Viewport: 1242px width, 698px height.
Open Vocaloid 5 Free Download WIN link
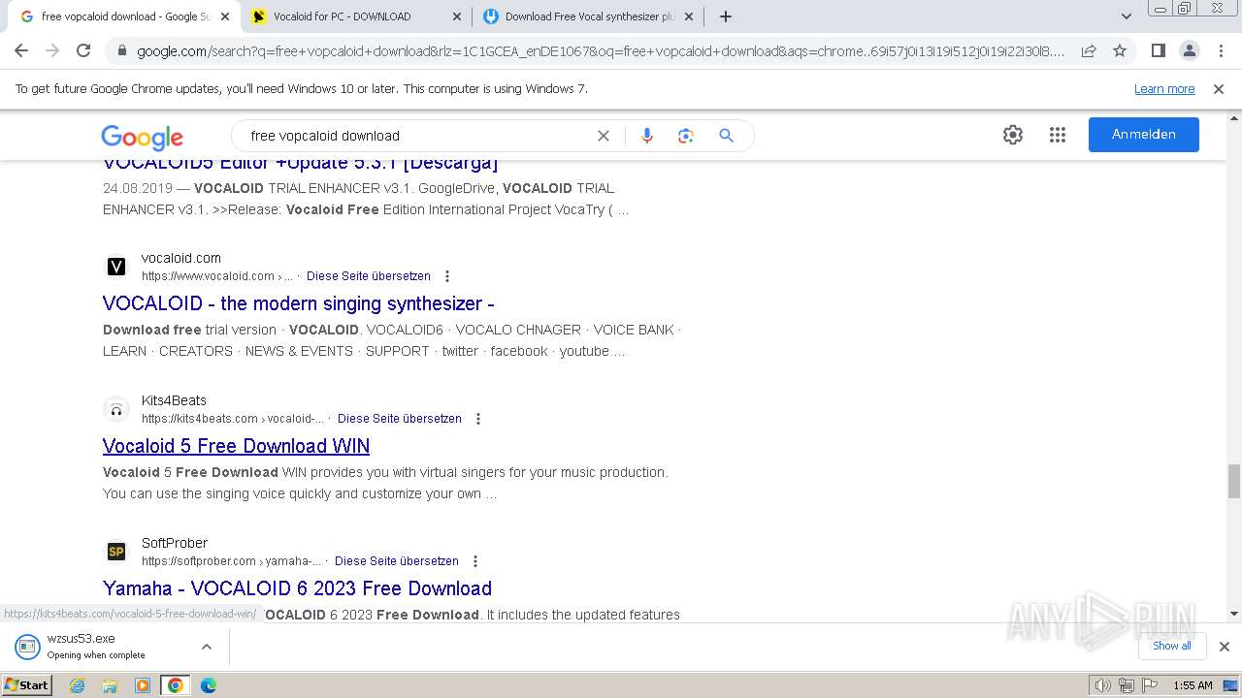tap(236, 446)
